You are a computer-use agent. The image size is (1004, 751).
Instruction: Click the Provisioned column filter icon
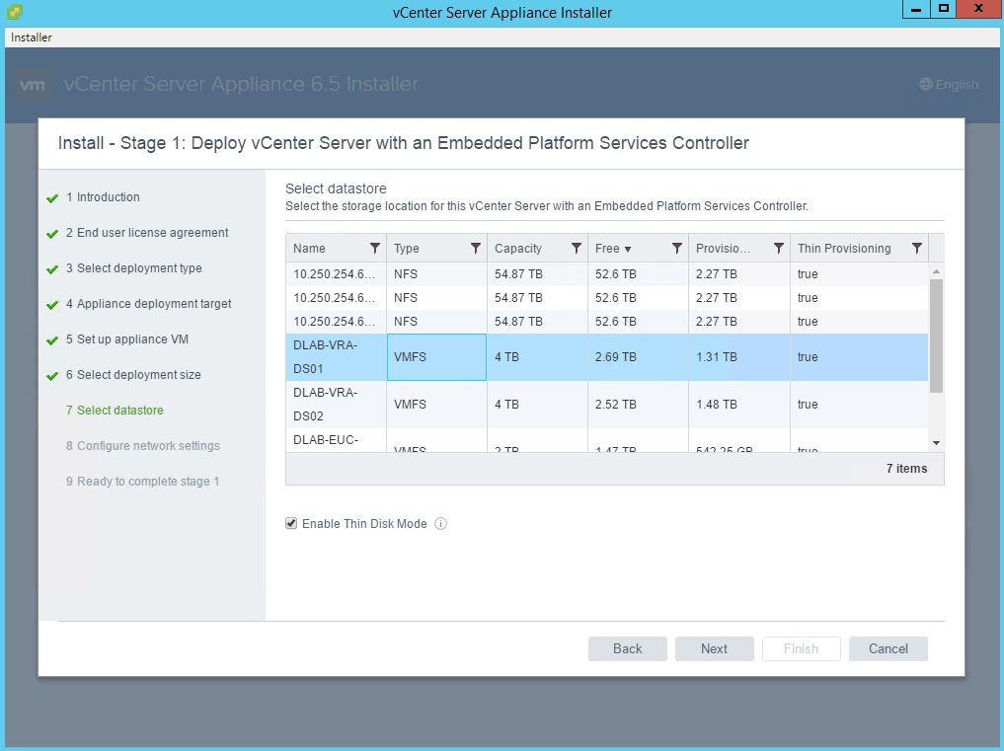tap(779, 249)
